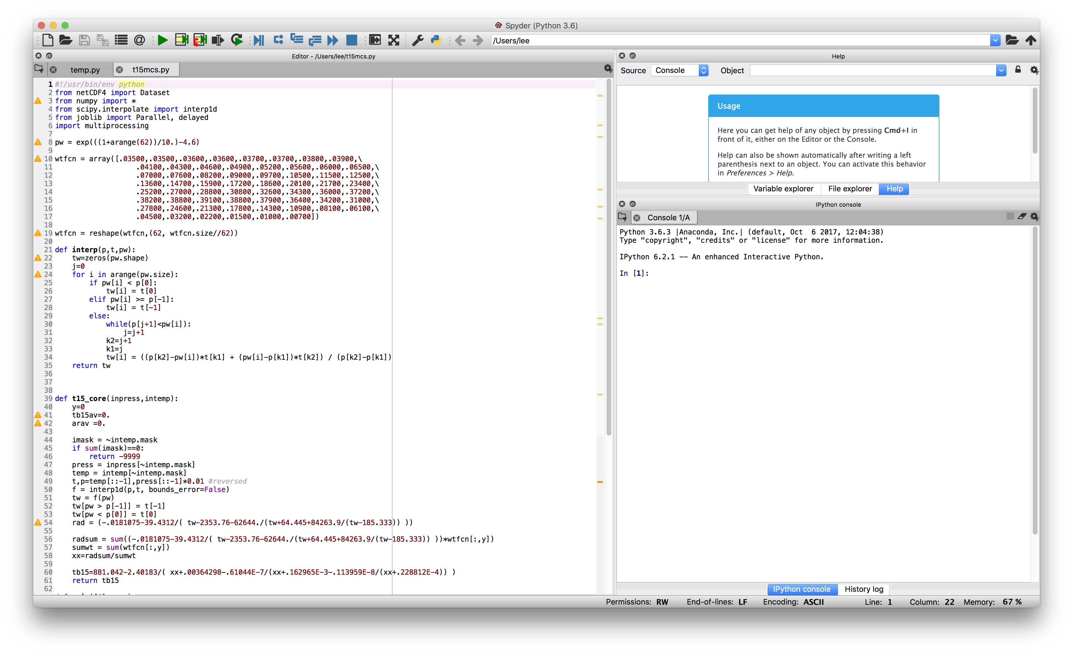The image size is (1073, 655).
Task: Open the History log tab
Action: (864, 589)
